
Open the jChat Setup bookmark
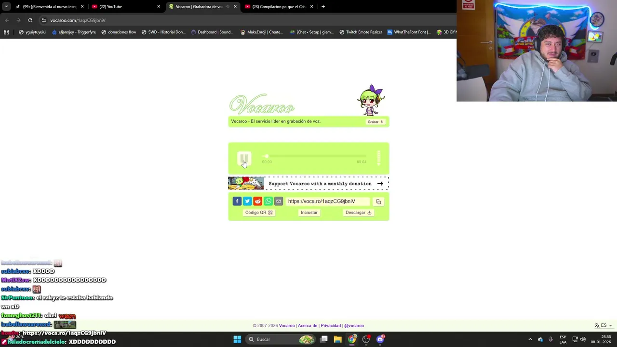click(312, 32)
